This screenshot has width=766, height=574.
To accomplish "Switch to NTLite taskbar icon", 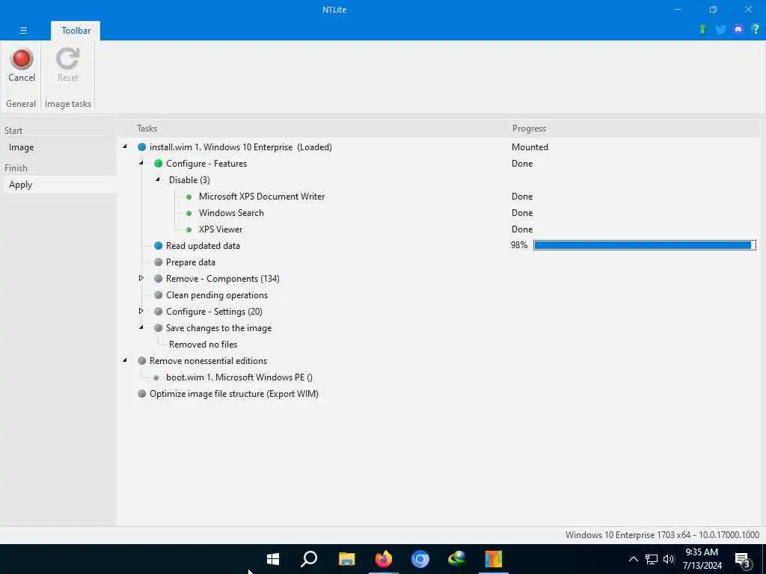I will coord(494,559).
